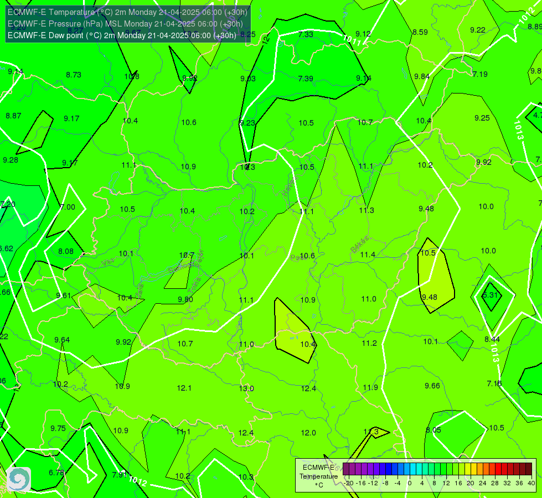Click the 9.80 temperature value
Viewport: 542px width, 498px height.
tap(185, 299)
